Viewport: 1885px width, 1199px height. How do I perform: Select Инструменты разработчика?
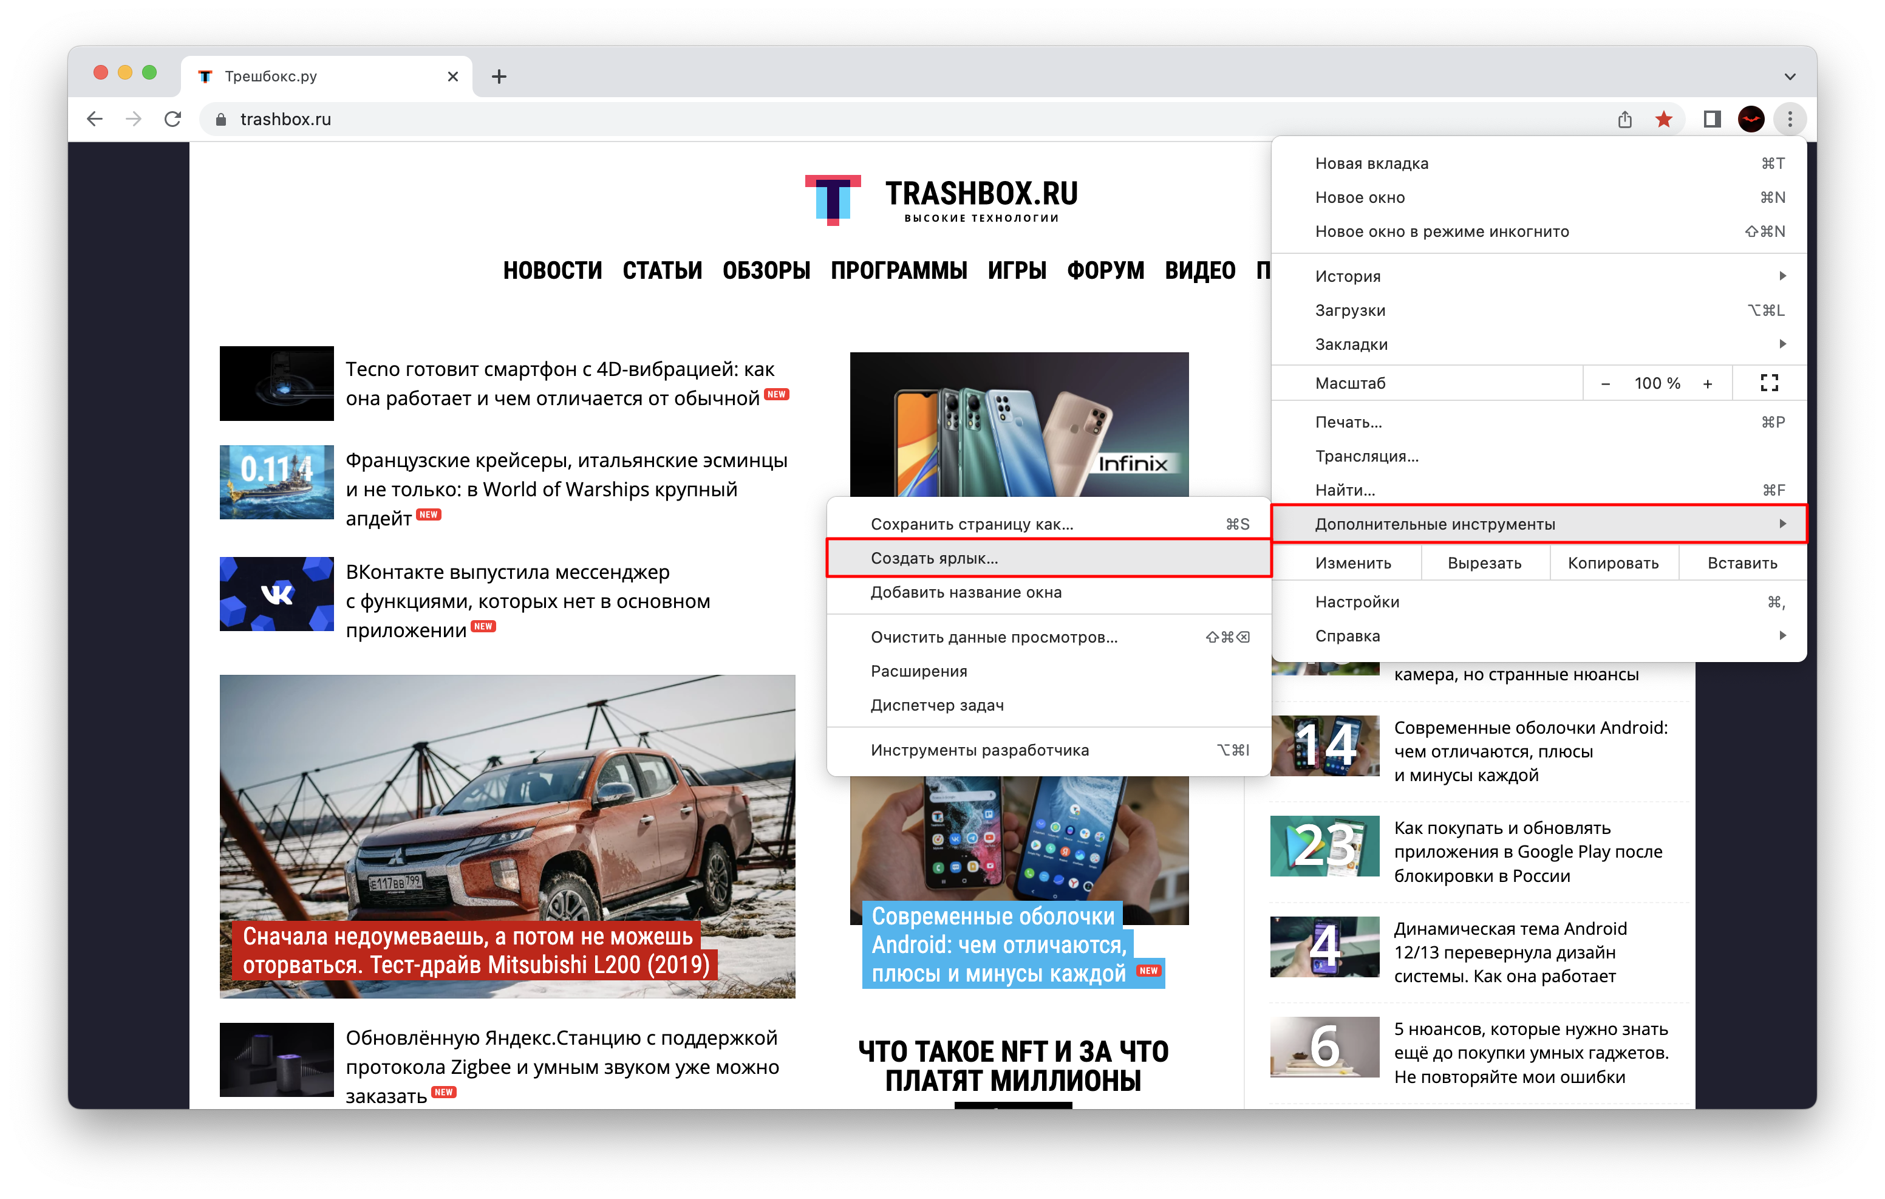click(1049, 750)
